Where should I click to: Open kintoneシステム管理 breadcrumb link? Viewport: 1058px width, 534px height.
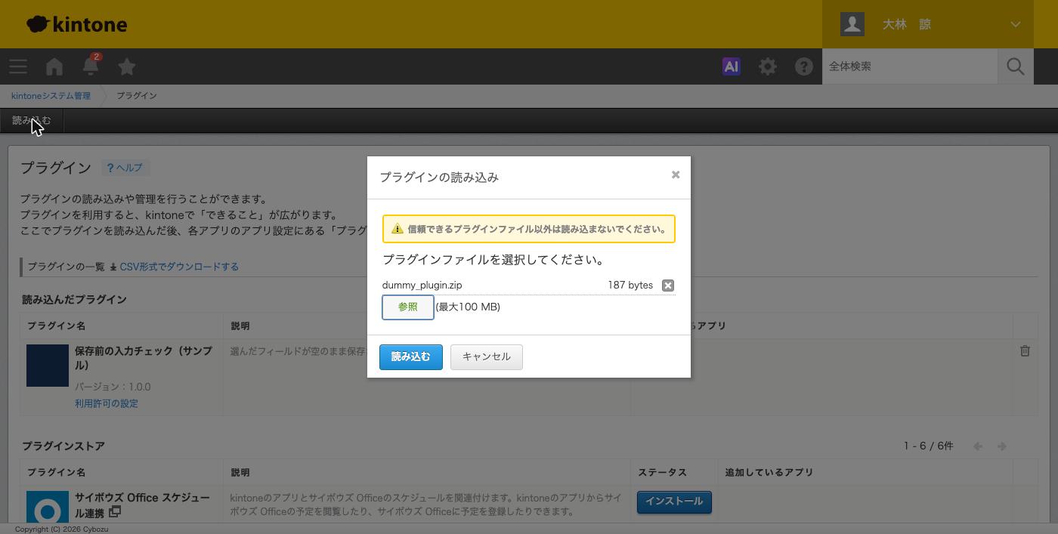pos(51,96)
